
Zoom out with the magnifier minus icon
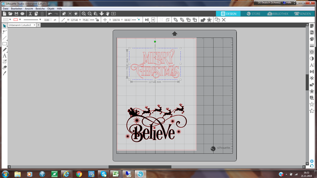(90, 14)
